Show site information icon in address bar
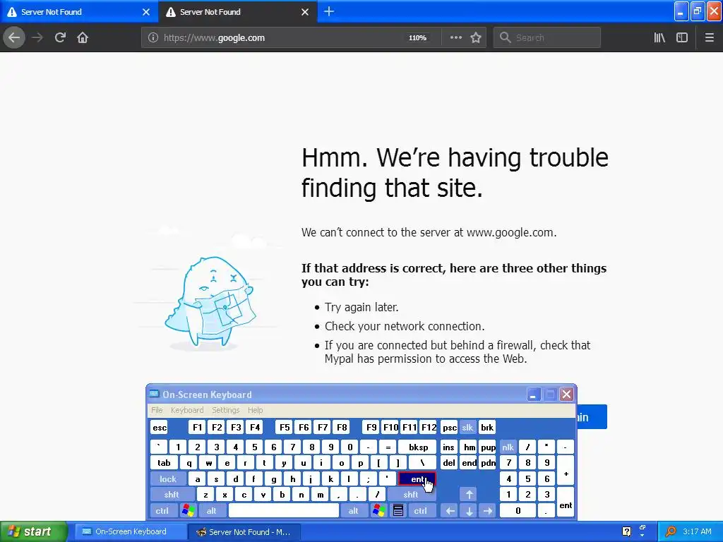This screenshot has height=542, width=723. click(x=153, y=38)
